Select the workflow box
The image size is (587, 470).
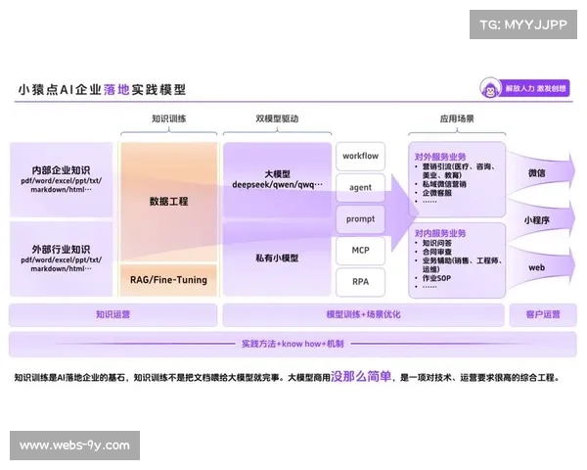(x=360, y=156)
